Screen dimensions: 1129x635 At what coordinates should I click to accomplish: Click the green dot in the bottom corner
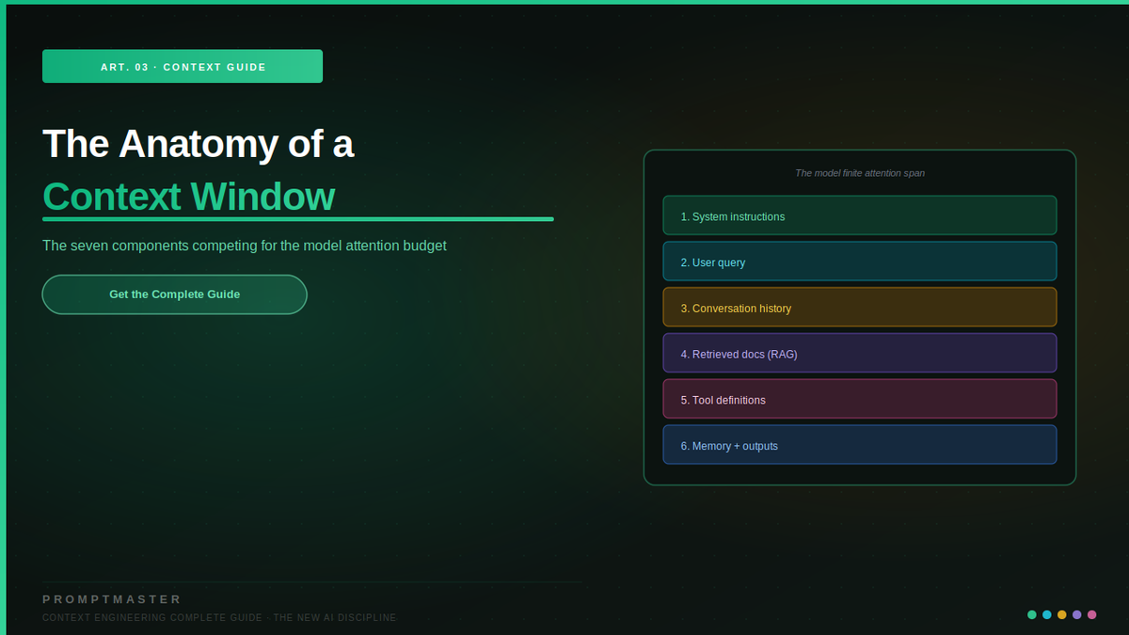click(x=1032, y=614)
